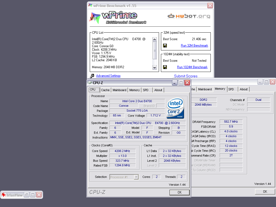The image size is (276, 207).
Task: Restore the IrfanView minimized window
Action: (26, 195)
